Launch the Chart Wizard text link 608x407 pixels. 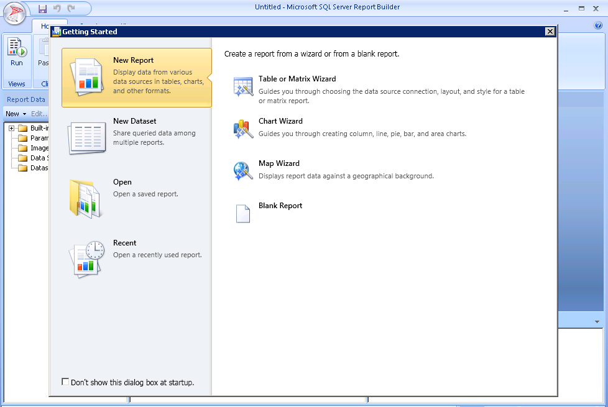click(x=281, y=121)
